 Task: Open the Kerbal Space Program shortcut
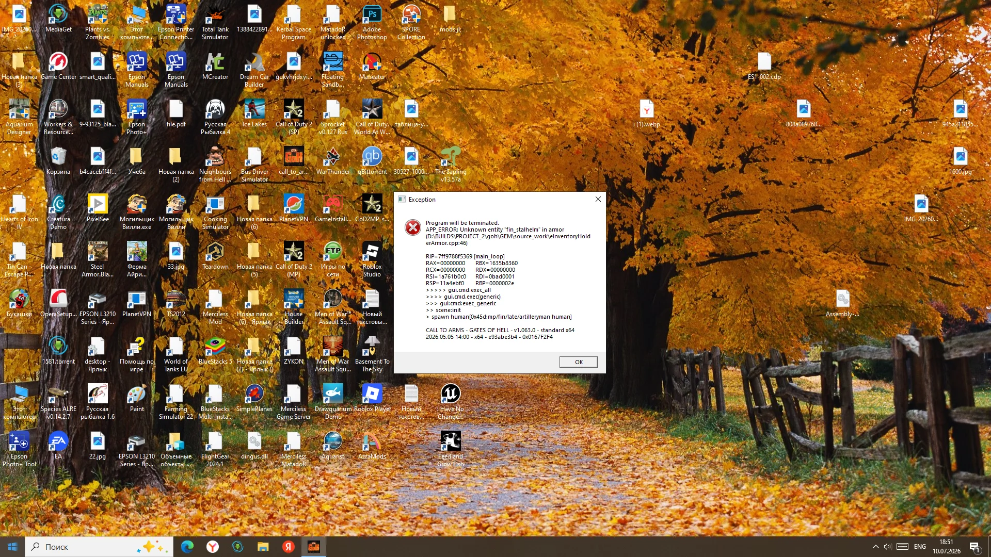click(294, 22)
